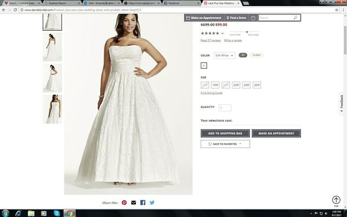View site information icon in address bar
The height and width of the screenshot is (217, 347).
[22, 10]
